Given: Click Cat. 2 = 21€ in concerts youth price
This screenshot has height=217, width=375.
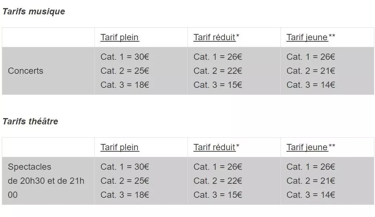Looking at the screenshot, I should tap(311, 71).
